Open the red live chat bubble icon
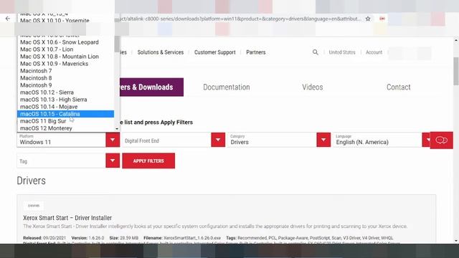Screen dimensions: 459x258 442,140
